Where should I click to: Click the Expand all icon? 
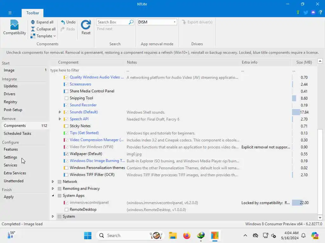pyautogui.click(x=33, y=22)
